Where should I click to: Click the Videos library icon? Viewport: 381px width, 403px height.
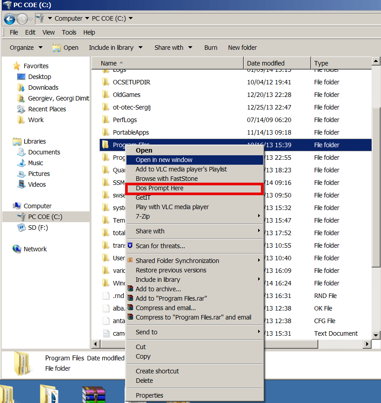(x=22, y=184)
